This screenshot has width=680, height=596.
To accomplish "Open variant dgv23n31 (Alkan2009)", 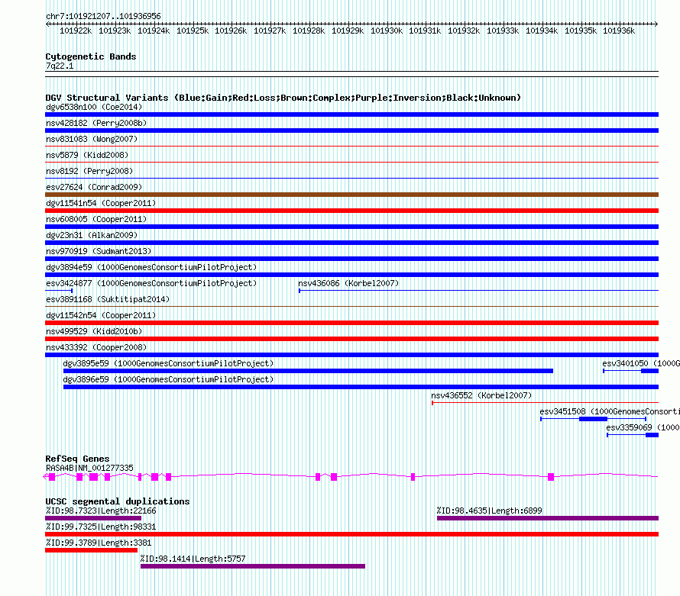I will 92,235.
